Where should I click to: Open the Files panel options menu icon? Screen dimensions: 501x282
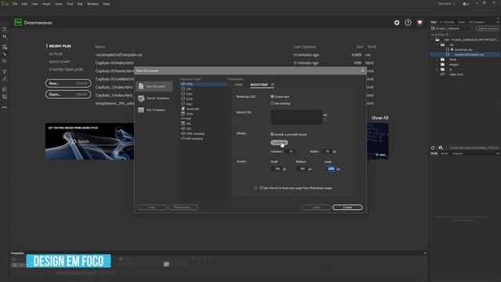[498, 22]
